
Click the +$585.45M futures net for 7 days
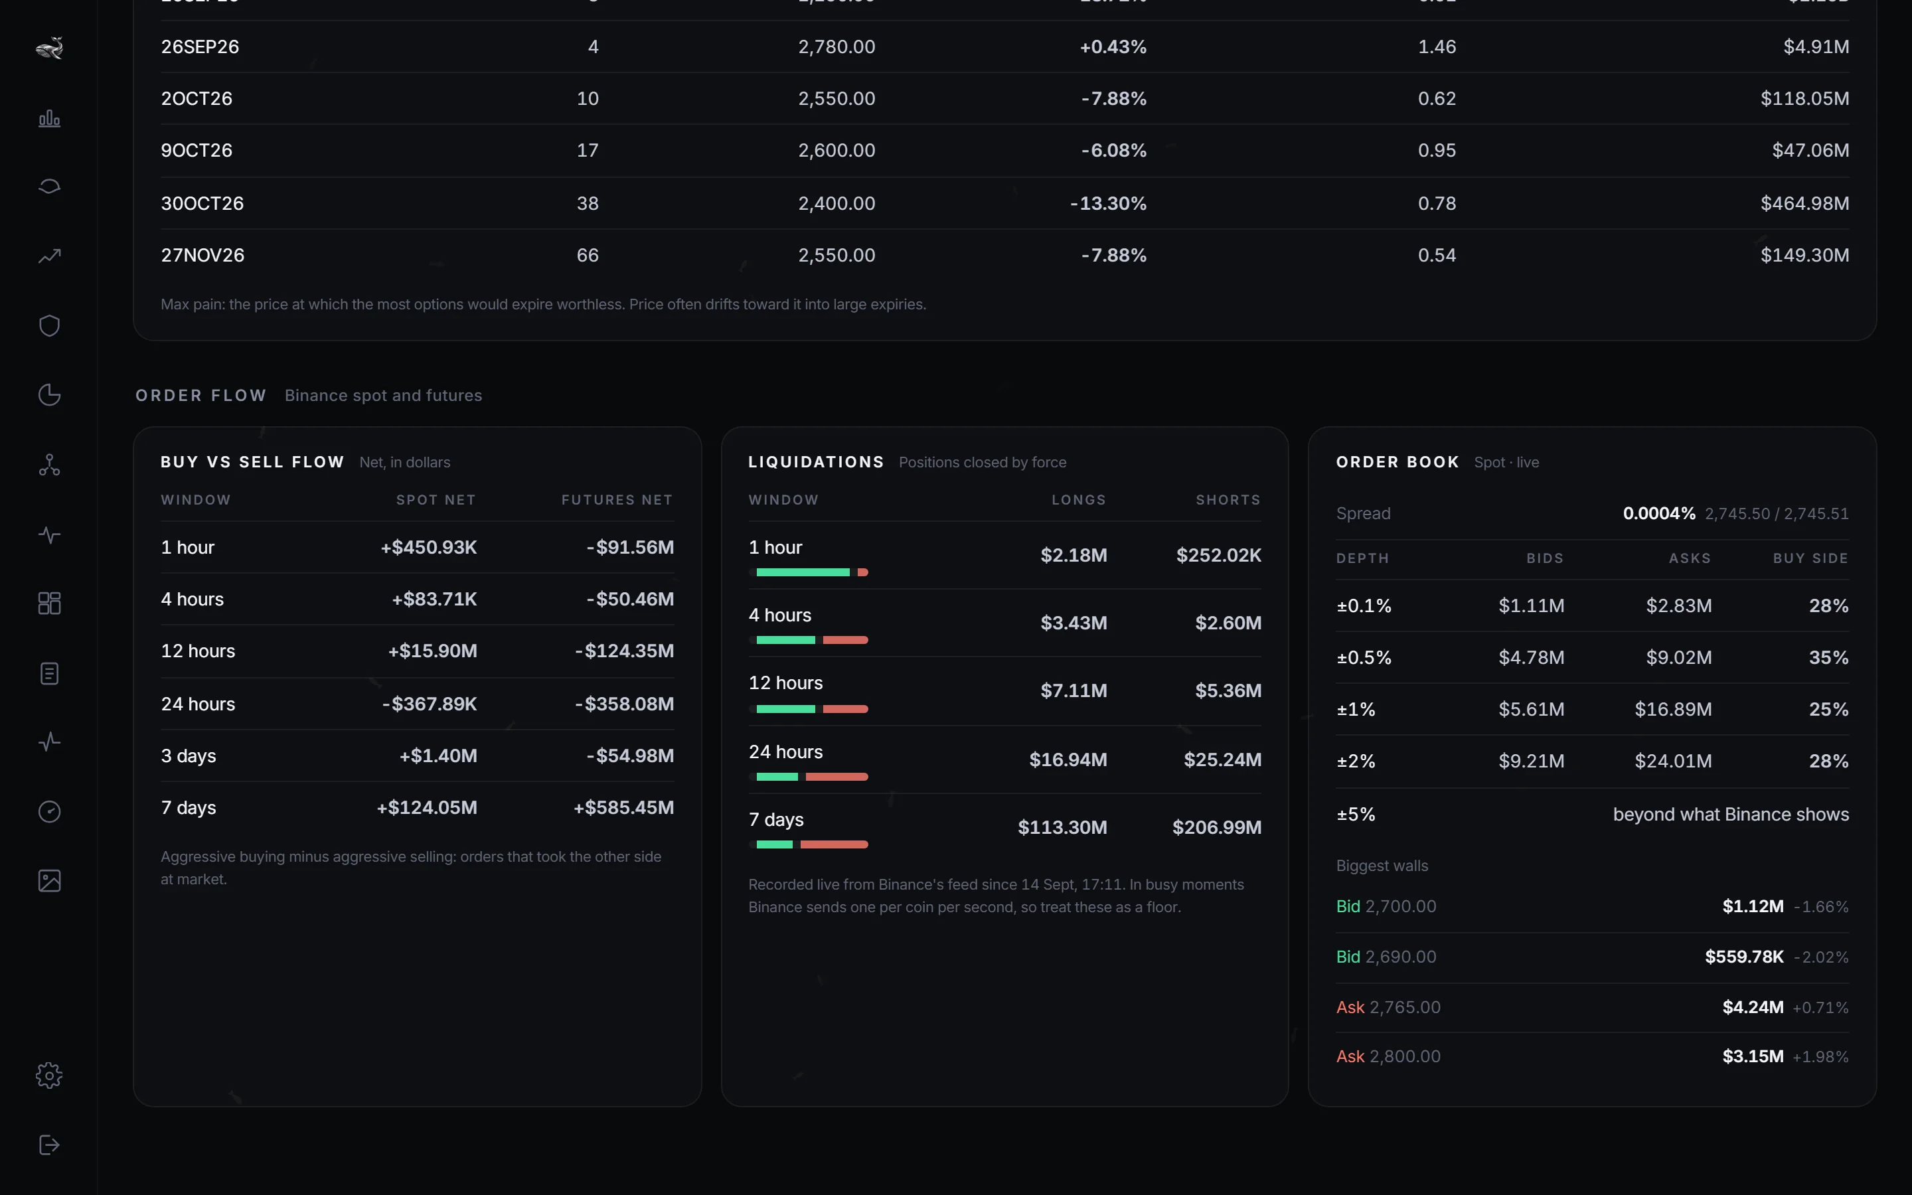tap(623, 808)
